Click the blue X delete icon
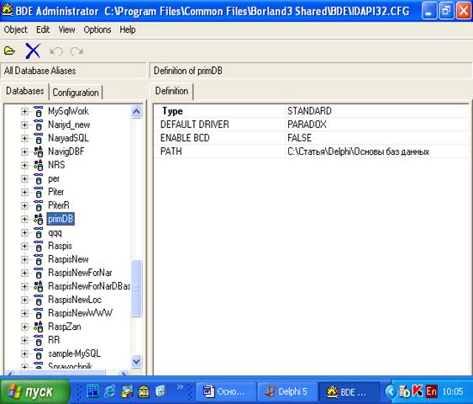Image resolution: width=473 pixels, height=404 pixels. click(x=33, y=50)
